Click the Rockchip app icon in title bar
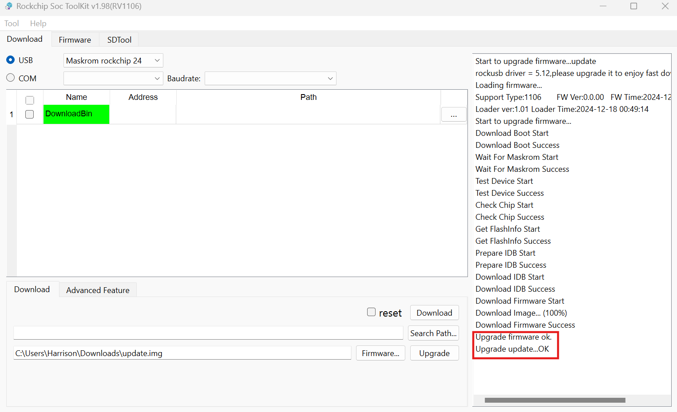Image resolution: width=677 pixels, height=412 pixels. [x=8, y=6]
